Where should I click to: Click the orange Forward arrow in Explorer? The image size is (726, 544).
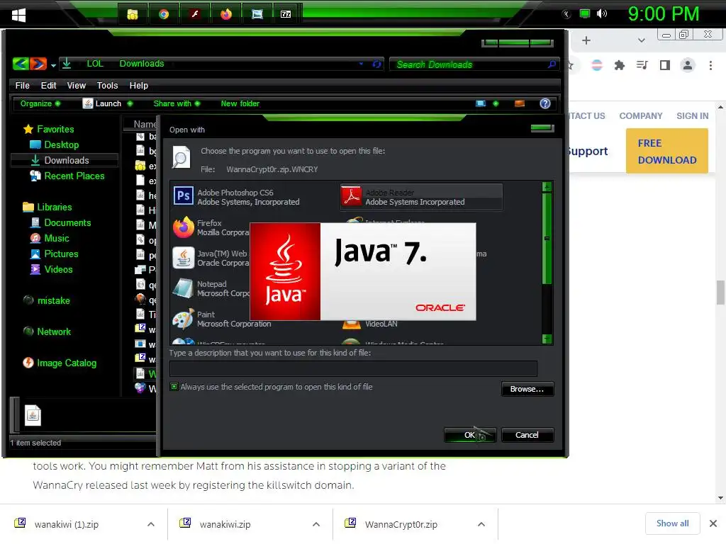[x=38, y=63]
